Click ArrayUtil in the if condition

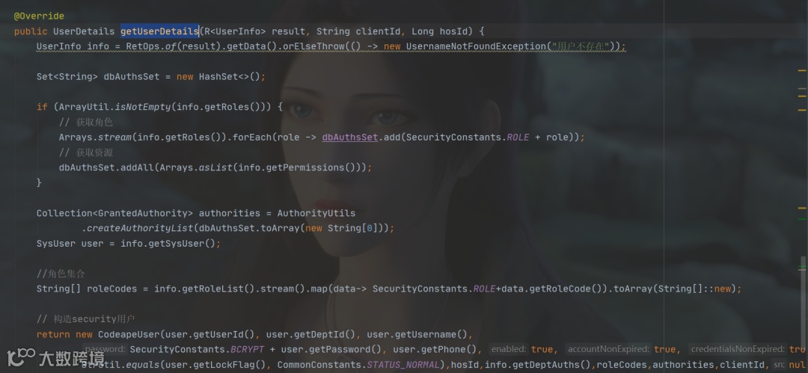(84, 107)
